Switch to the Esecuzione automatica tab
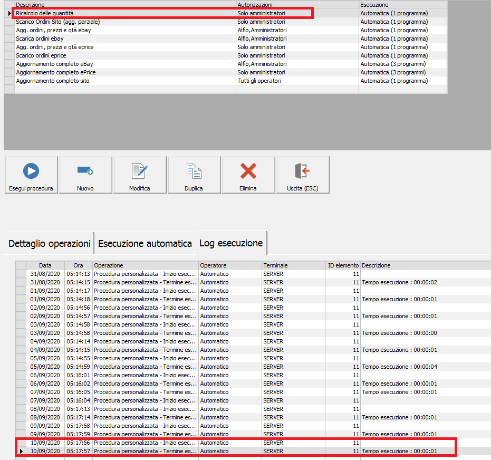 tap(145, 243)
